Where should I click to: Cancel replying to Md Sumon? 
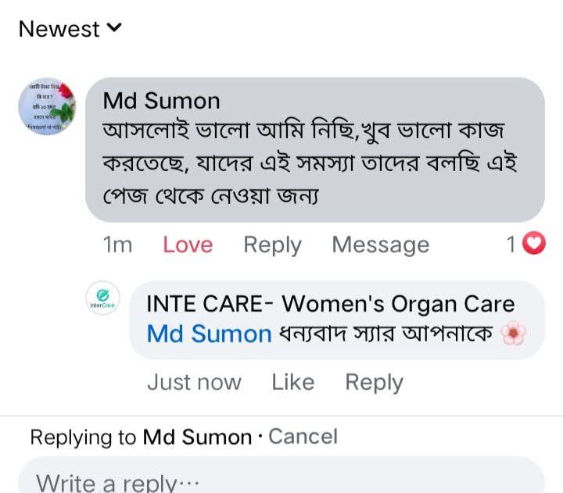click(x=303, y=436)
